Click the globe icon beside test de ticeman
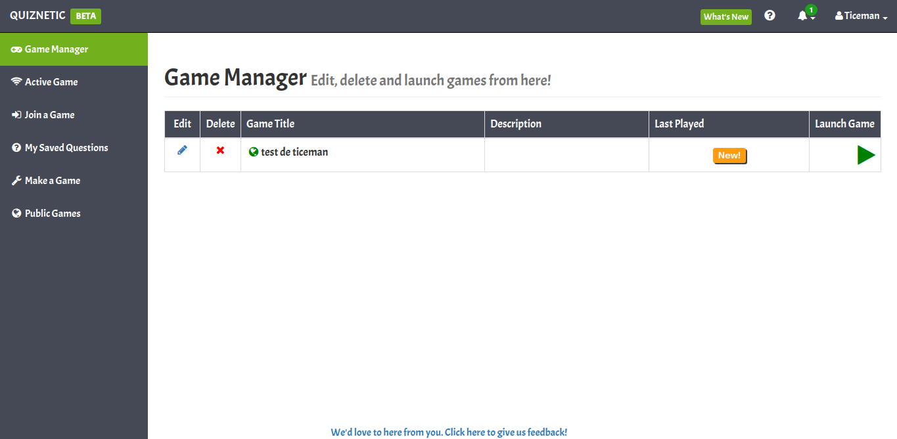897x439 pixels. 254,152
